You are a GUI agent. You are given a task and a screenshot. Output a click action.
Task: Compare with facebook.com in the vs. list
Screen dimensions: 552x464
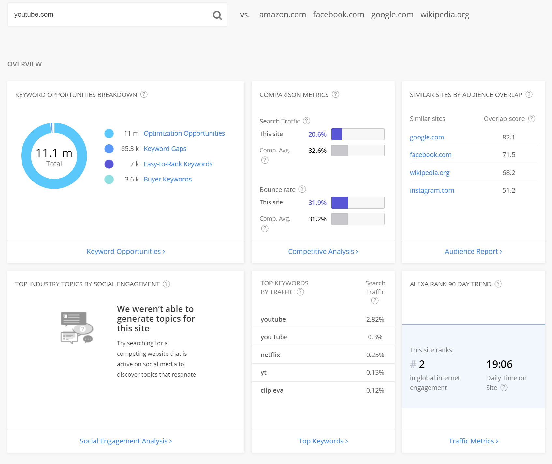tap(339, 15)
